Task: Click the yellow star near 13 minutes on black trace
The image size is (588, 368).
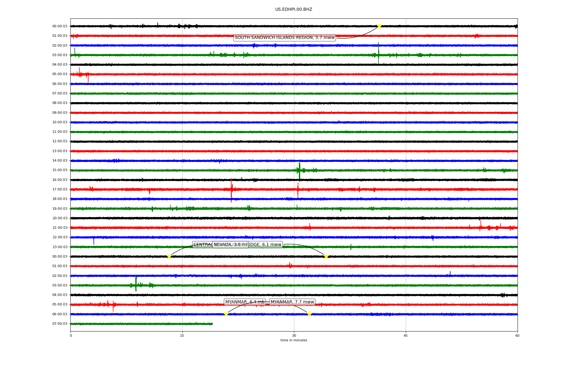Action: click(x=169, y=256)
